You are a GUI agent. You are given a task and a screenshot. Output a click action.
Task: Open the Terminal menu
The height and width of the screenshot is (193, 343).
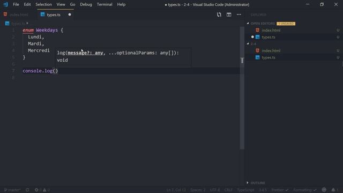[105, 4]
